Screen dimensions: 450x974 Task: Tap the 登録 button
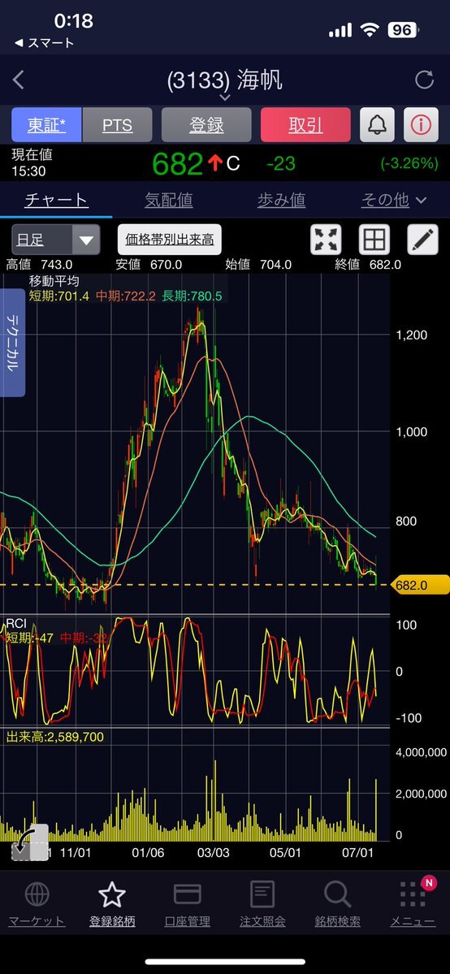pyautogui.click(x=206, y=125)
